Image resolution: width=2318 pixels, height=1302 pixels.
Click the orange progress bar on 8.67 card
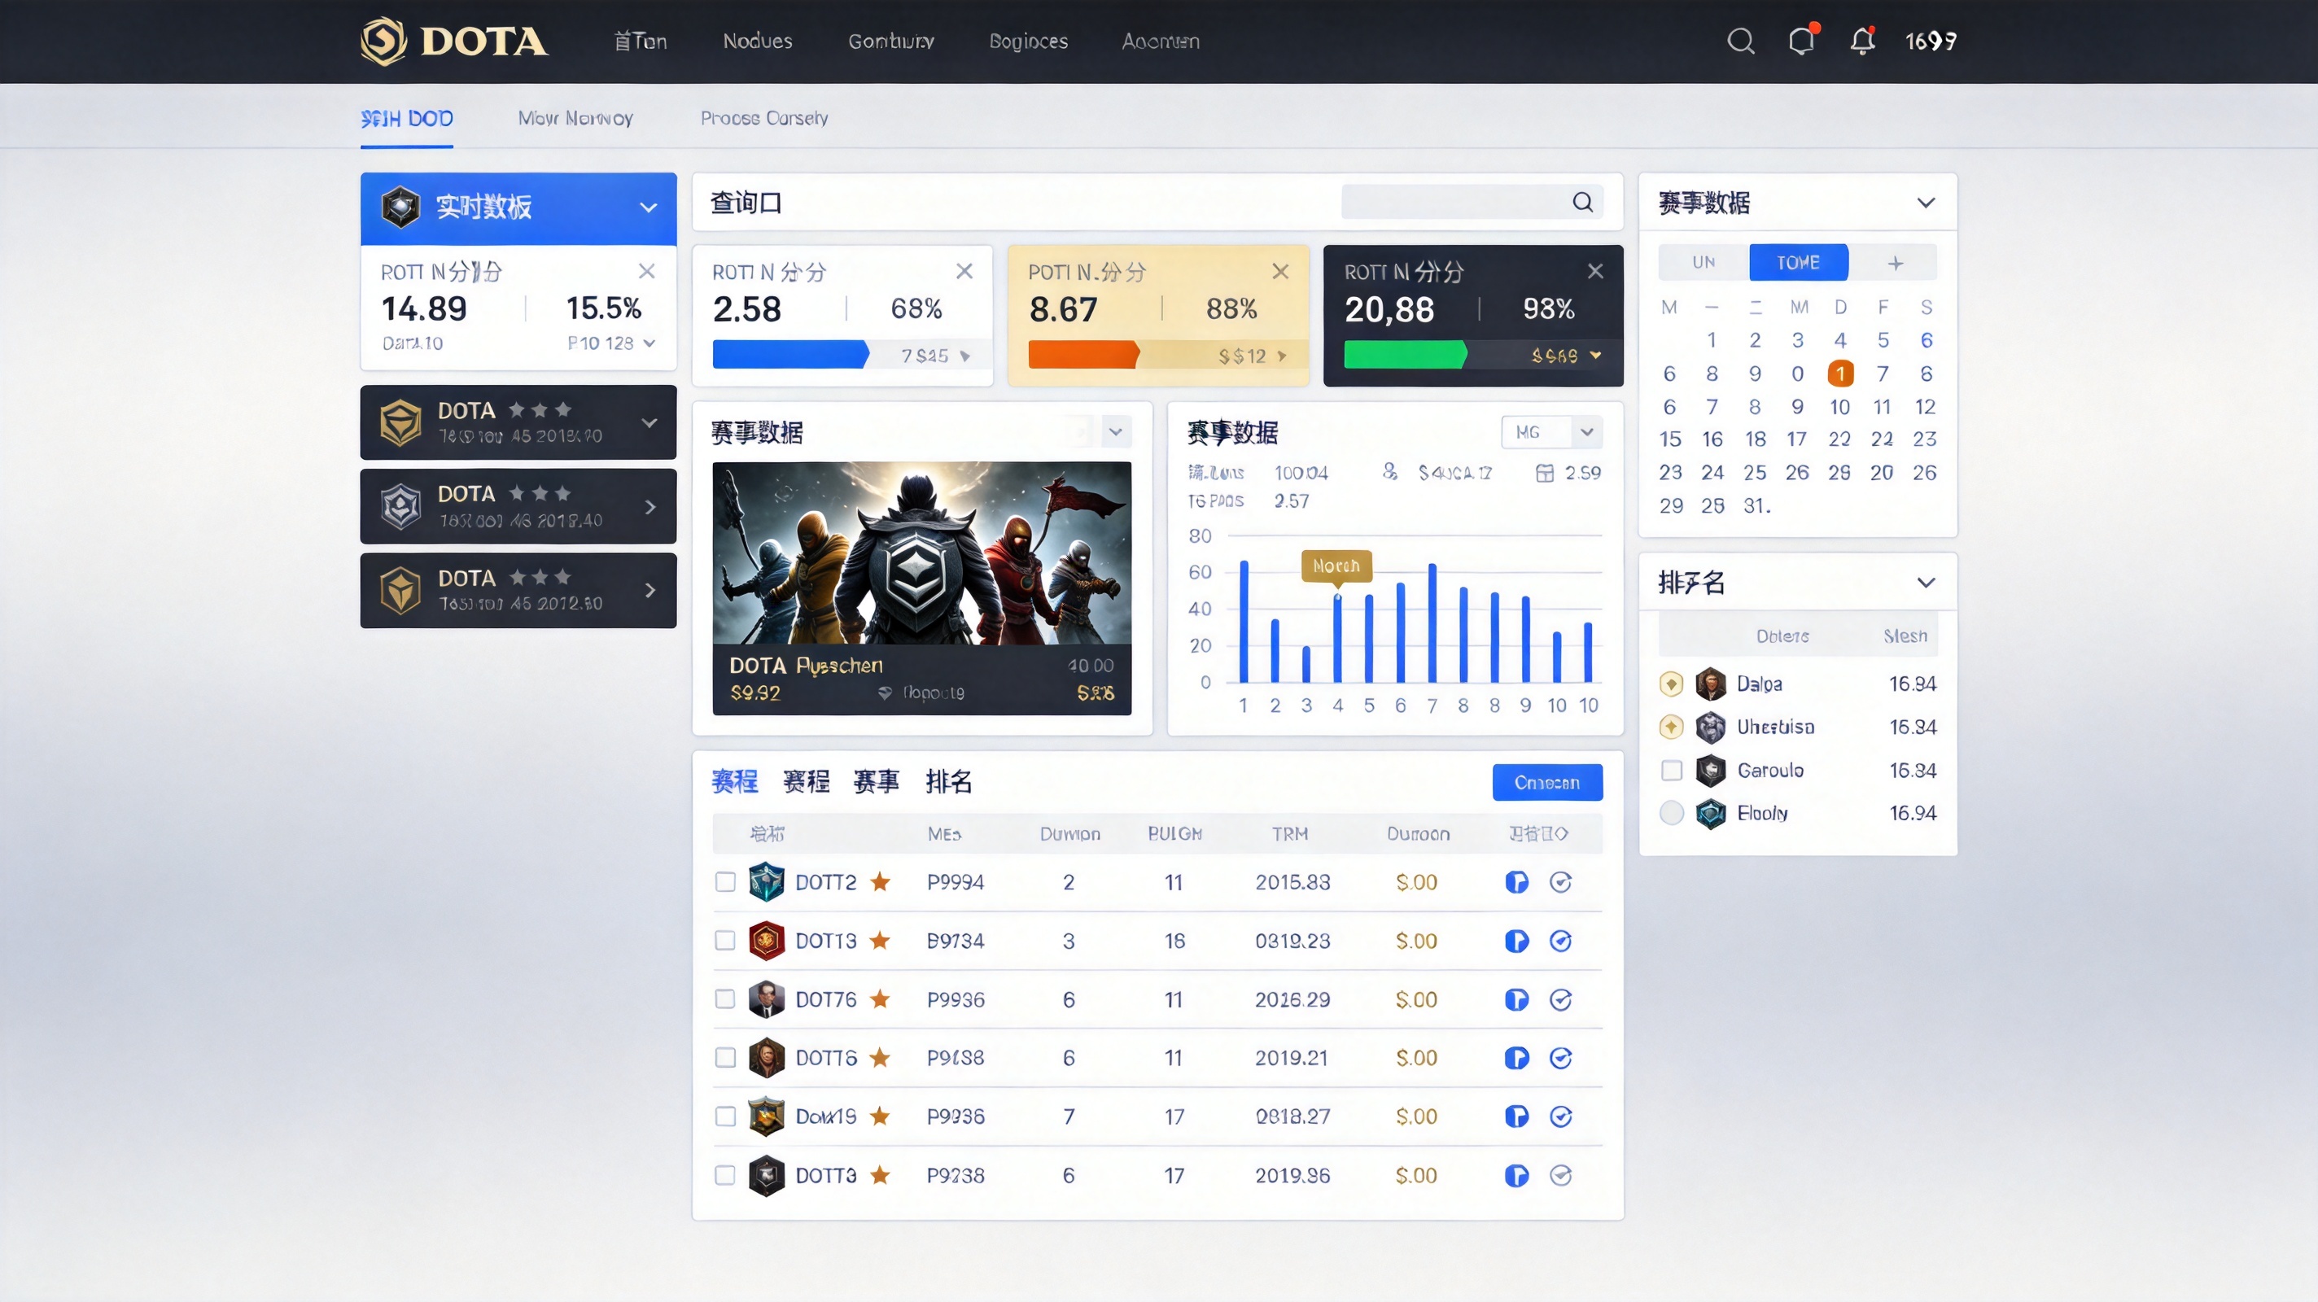(1083, 355)
